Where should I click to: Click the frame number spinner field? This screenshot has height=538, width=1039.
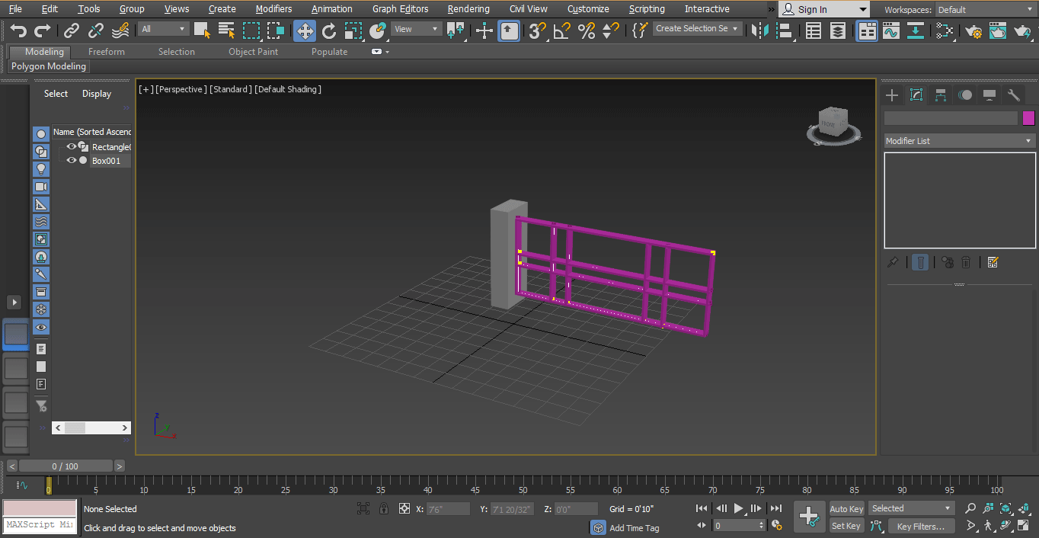coord(735,525)
